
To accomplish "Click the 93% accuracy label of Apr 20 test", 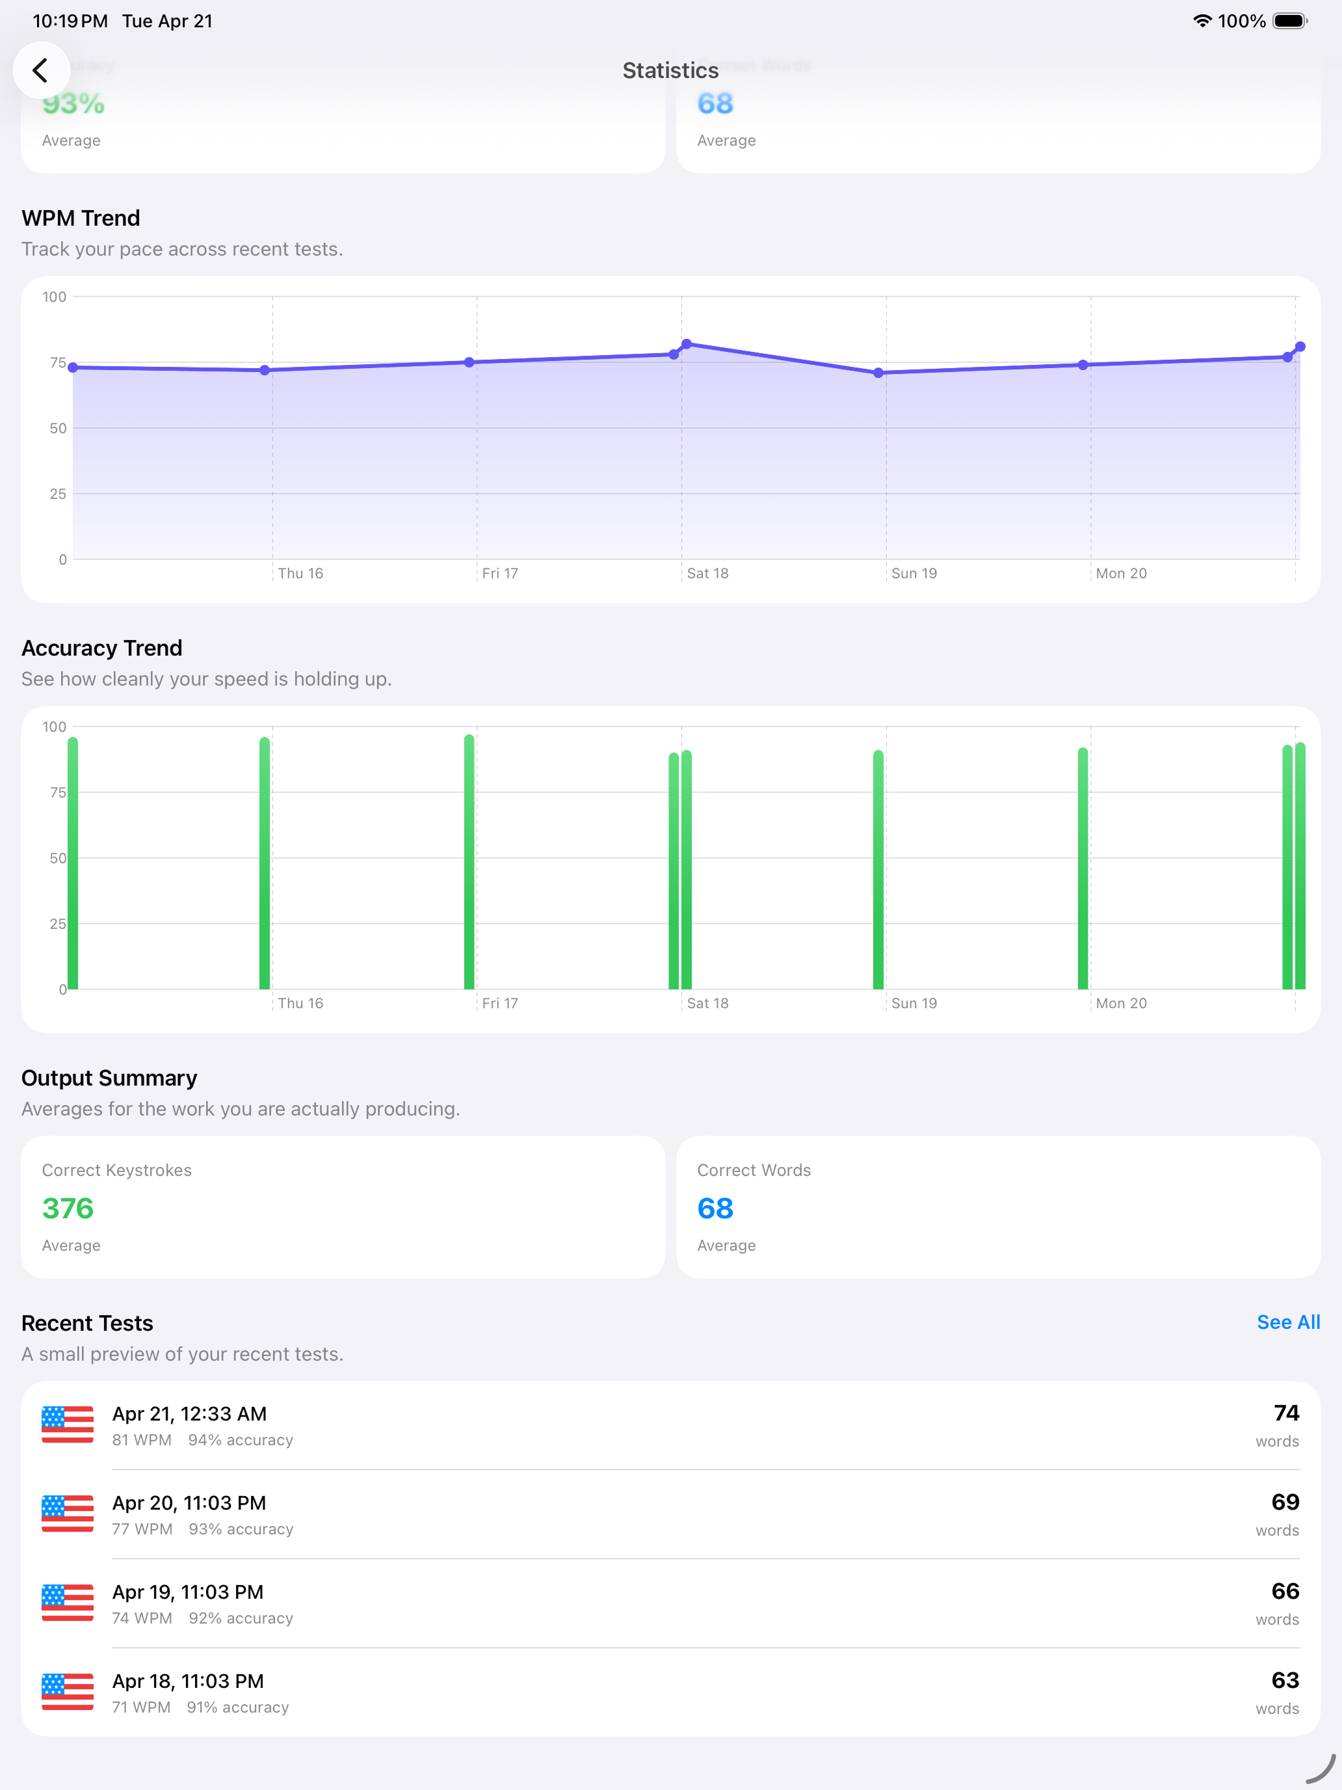I will (241, 1529).
